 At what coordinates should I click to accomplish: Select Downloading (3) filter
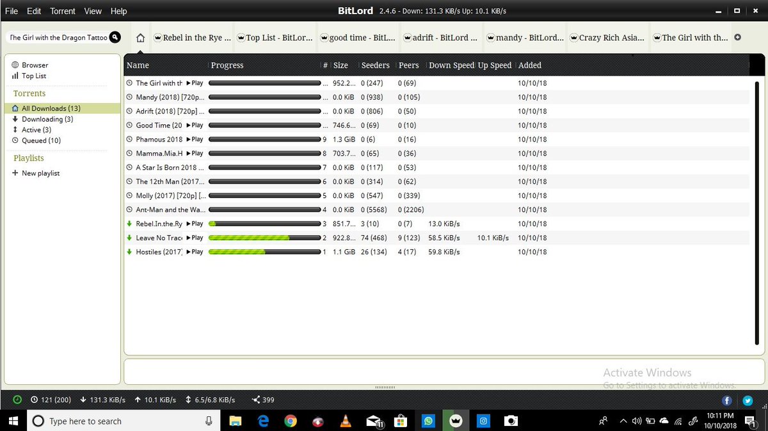coord(42,119)
